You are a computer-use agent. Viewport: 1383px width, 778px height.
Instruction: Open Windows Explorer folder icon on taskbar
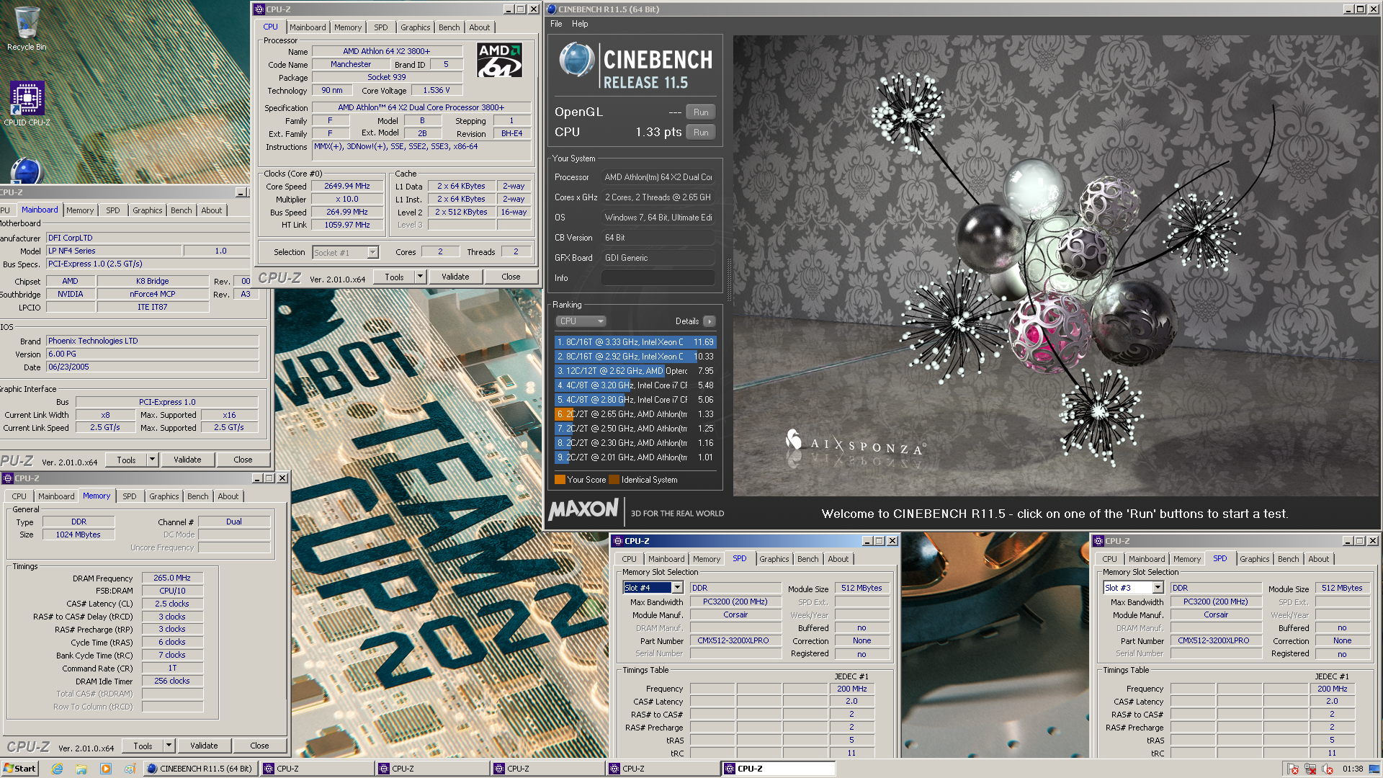click(x=81, y=769)
